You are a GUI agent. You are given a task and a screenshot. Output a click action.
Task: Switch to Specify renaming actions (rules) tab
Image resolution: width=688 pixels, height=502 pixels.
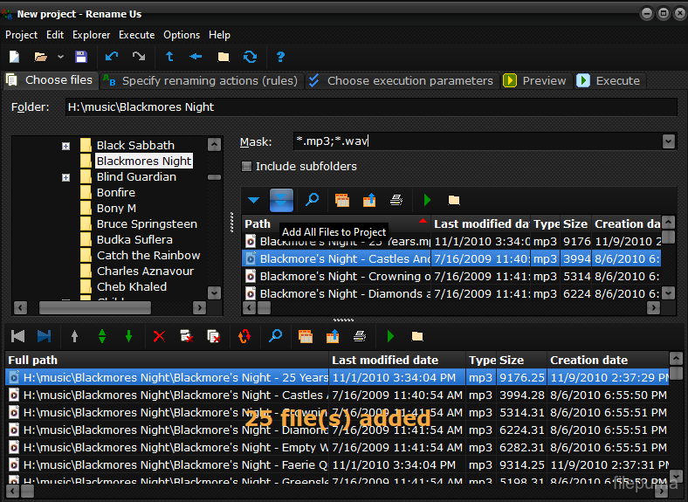(x=201, y=80)
